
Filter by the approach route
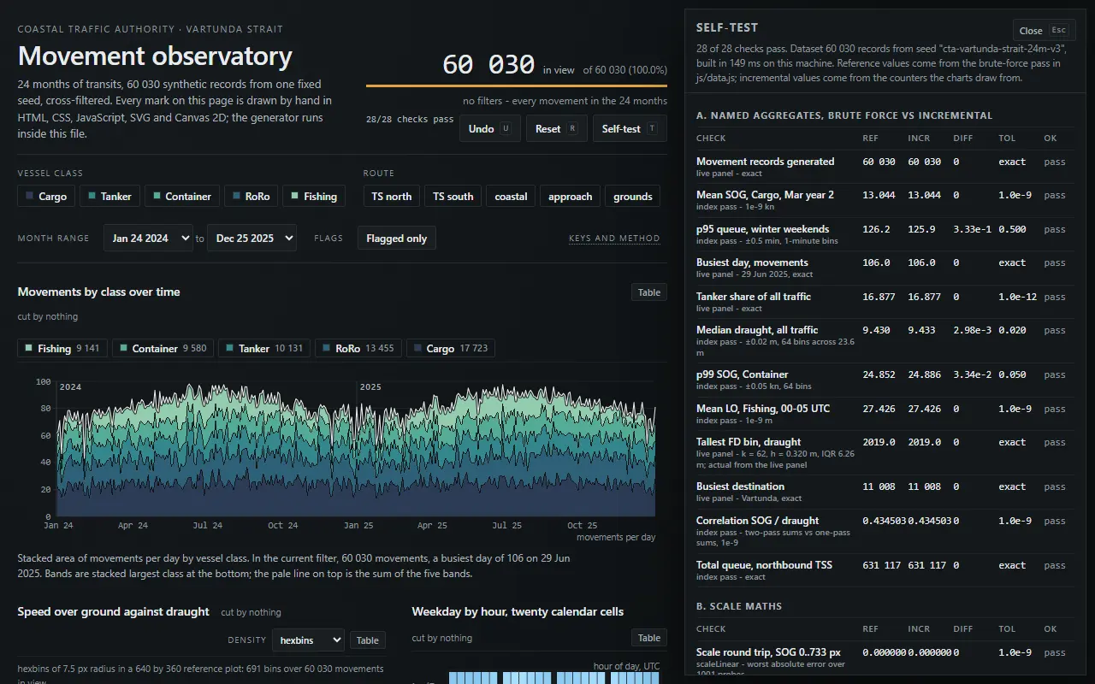point(571,196)
